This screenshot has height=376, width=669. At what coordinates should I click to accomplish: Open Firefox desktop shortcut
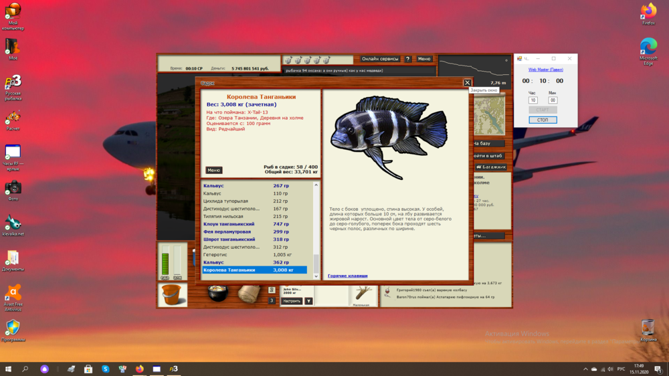(648, 14)
